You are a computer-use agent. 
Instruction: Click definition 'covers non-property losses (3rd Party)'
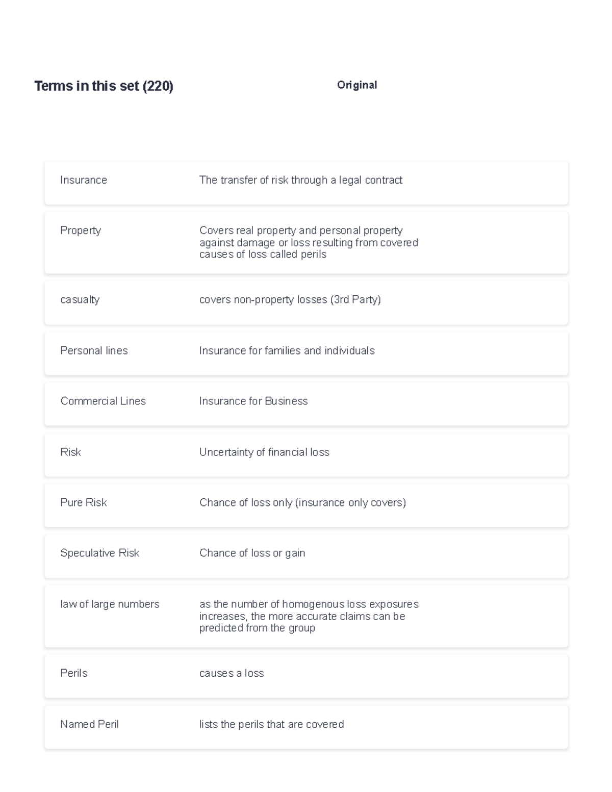tap(290, 300)
